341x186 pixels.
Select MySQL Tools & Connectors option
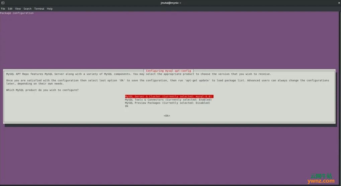pyautogui.click(x=168, y=100)
